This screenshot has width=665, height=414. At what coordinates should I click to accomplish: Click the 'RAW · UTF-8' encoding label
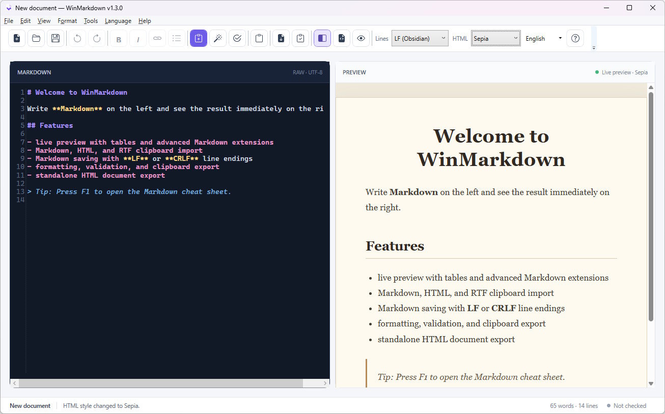coord(308,72)
